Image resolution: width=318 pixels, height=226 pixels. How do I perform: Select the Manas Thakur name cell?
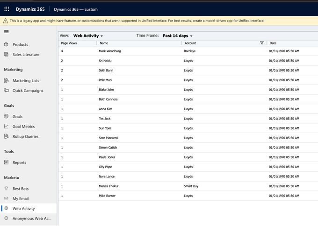click(x=108, y=186)
